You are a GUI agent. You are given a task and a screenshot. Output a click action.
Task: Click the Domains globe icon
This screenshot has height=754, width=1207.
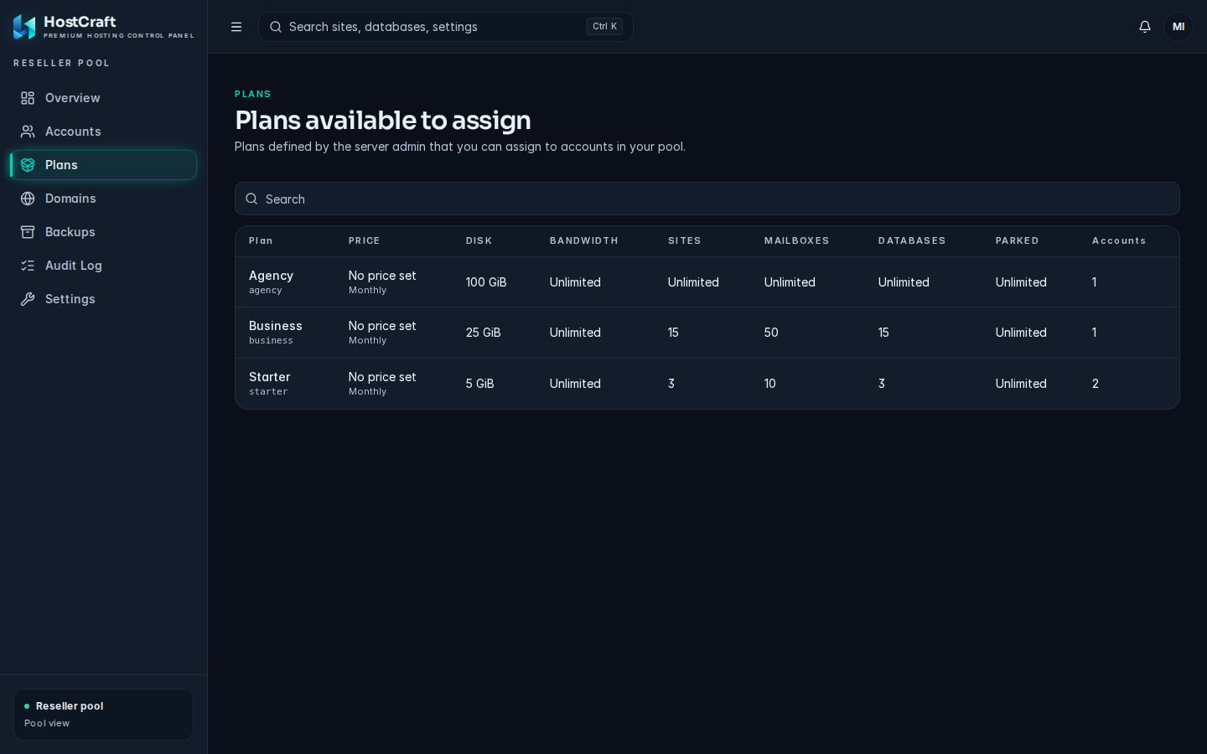point(28,199)
